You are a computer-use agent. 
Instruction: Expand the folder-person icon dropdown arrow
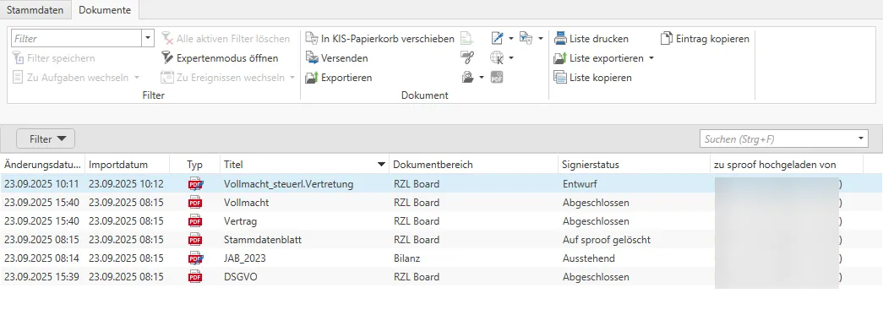point(482,77)
